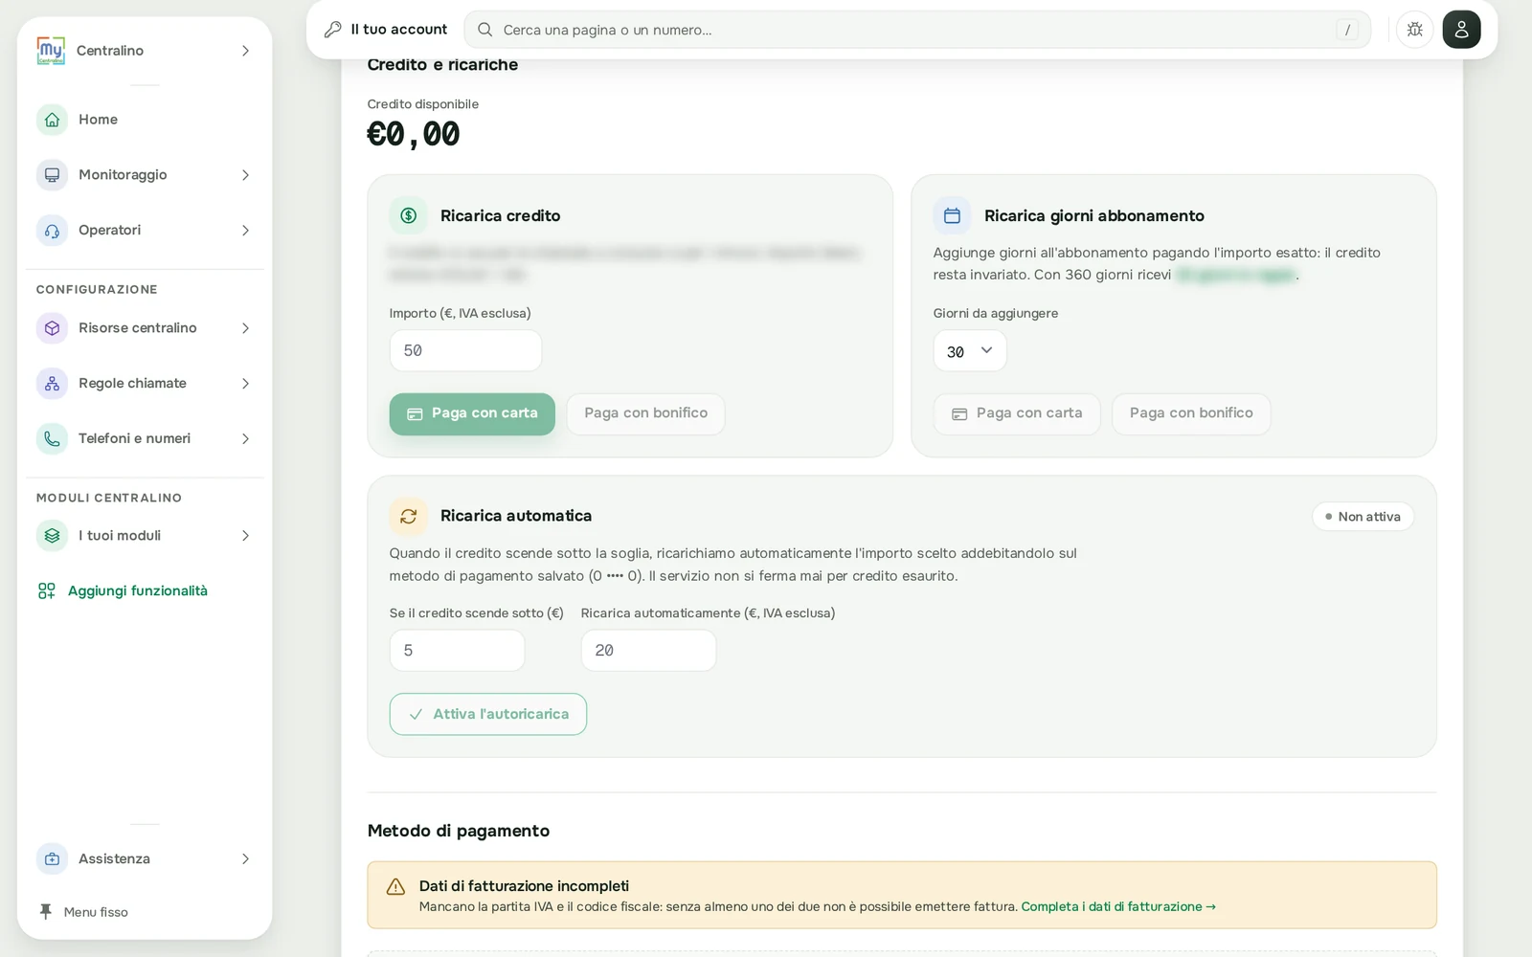
Task: Click the Regole chiamate flow icon
Action: pos(52,384)
